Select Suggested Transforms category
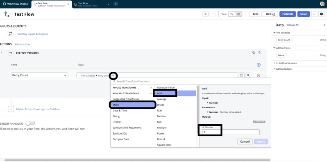 click(133, 99)
